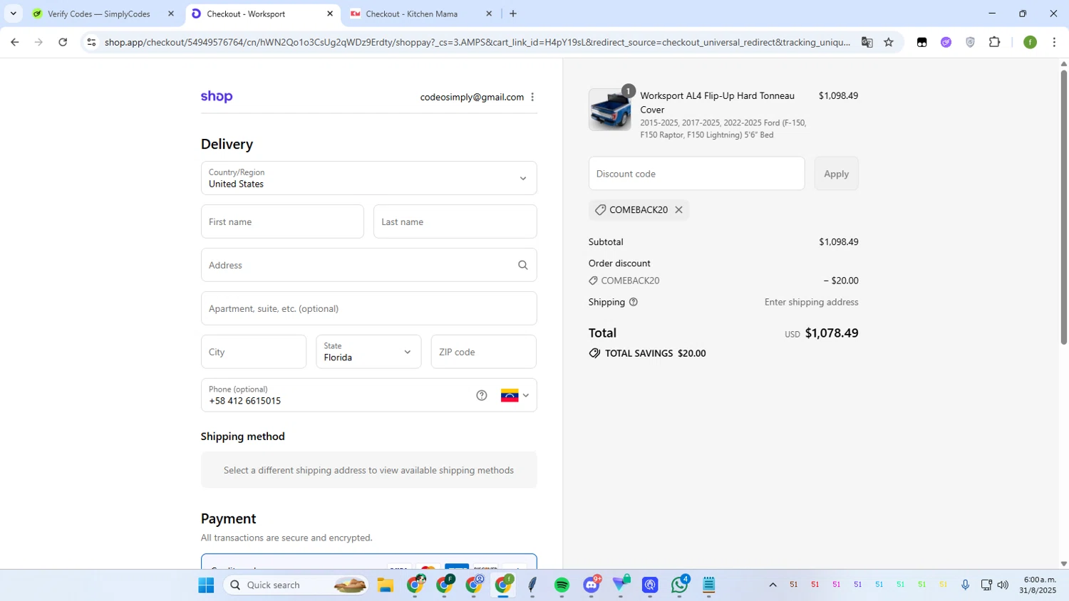This screenshot has width=1069, height=601.
Task: Go back to previous page
Action: click(x=15, y=42)
